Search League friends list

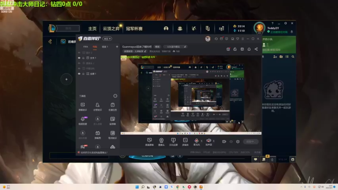tap(293, 57)
